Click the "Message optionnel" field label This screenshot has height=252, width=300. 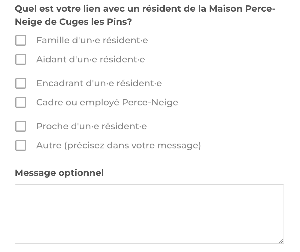tap(59, 173)
